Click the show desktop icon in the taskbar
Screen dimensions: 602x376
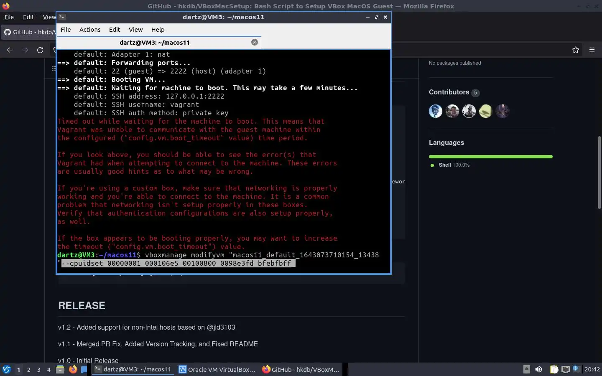tap(84, 369)
